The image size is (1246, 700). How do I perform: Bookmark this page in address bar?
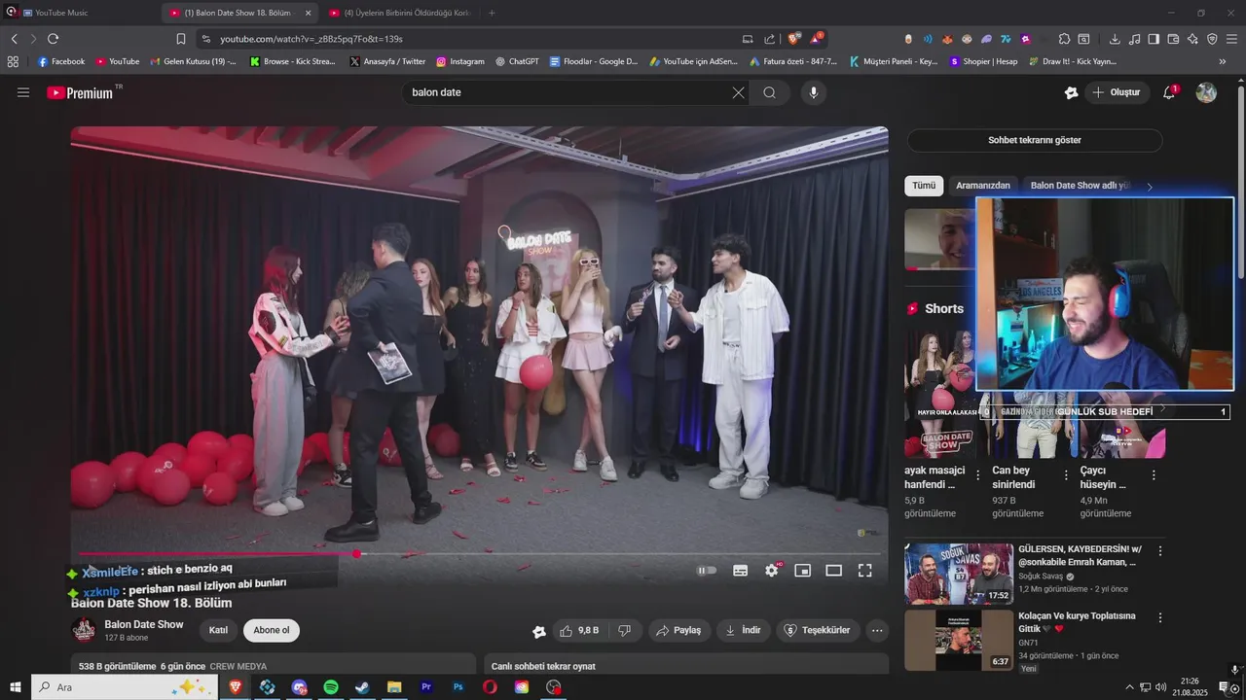coord(181,39)
